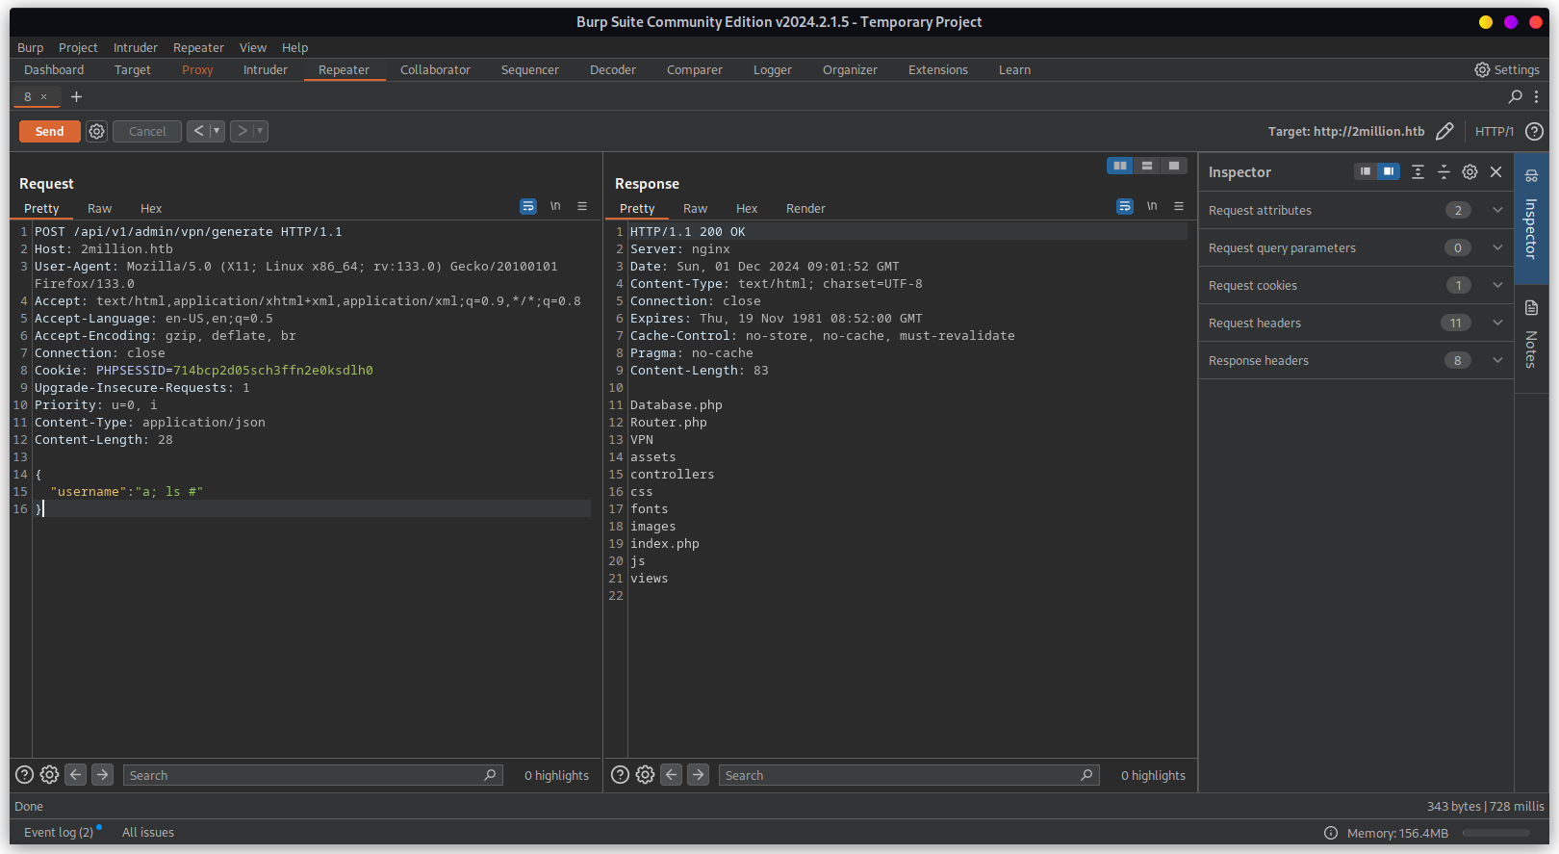This screenshot has width=1559, height=854.
Task: Click the Inspector side tab
Action: 1531,218
